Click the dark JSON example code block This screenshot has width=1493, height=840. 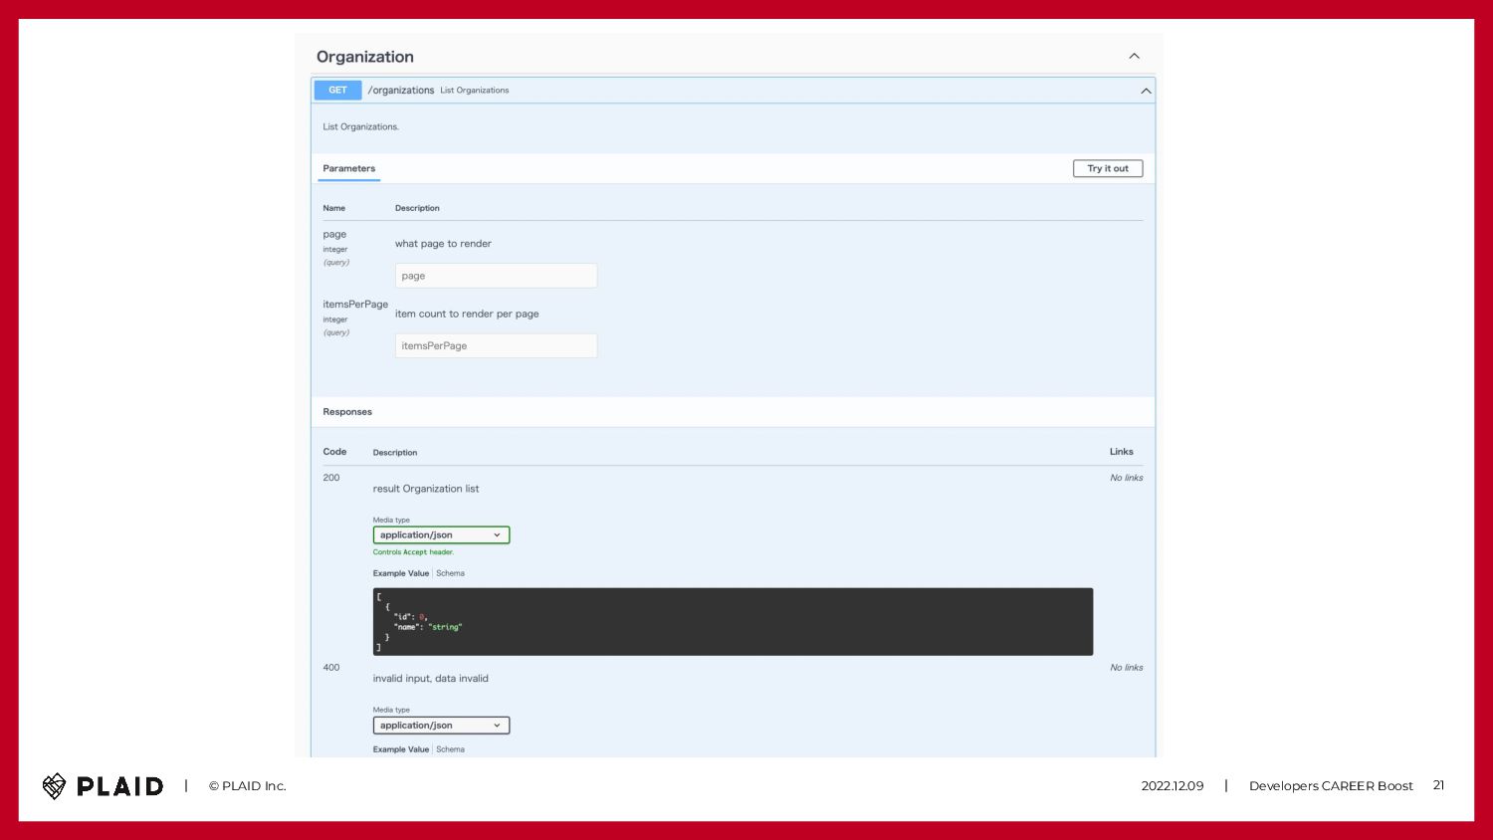pyautogui.click(x=733, y=621)
